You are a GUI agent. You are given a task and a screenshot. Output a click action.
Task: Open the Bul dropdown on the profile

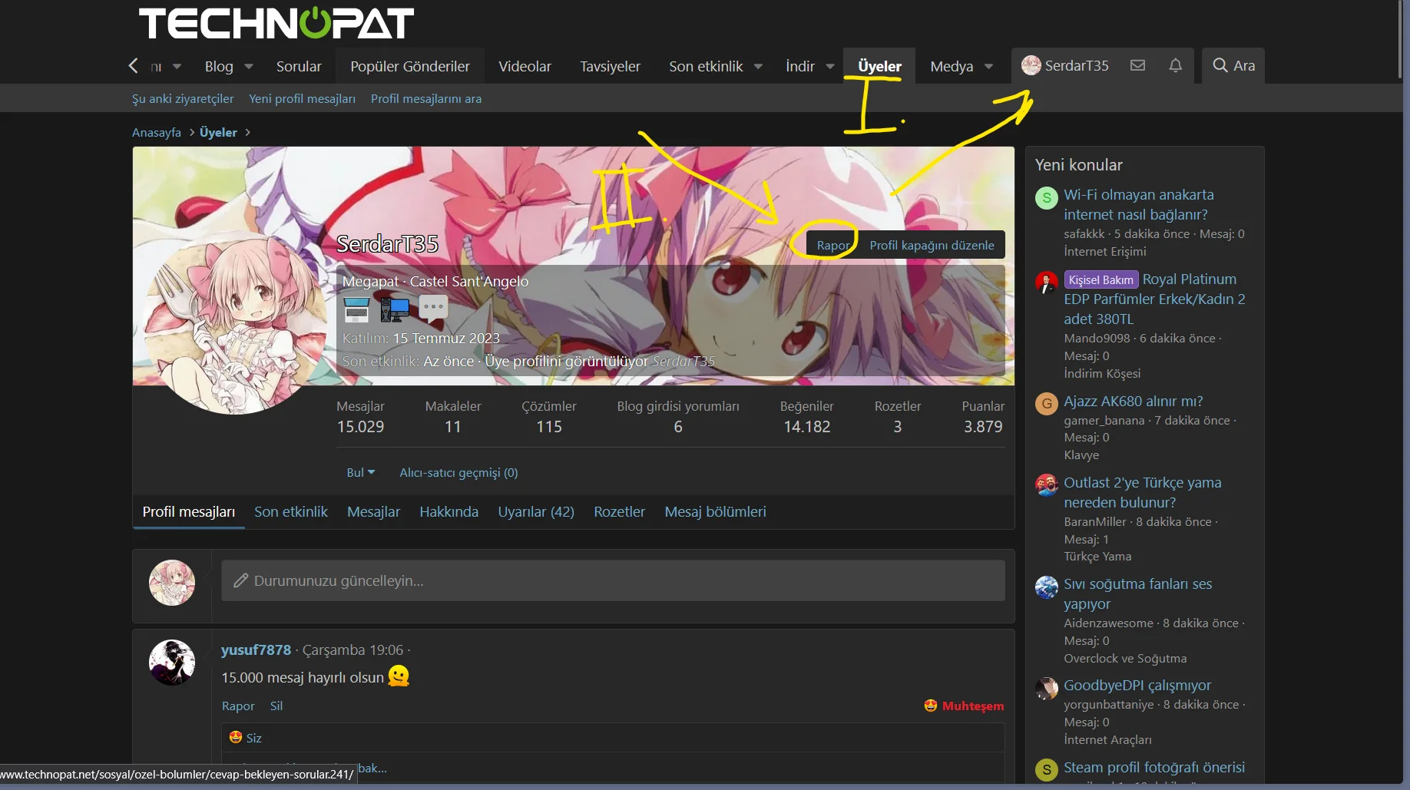point(360,473)
